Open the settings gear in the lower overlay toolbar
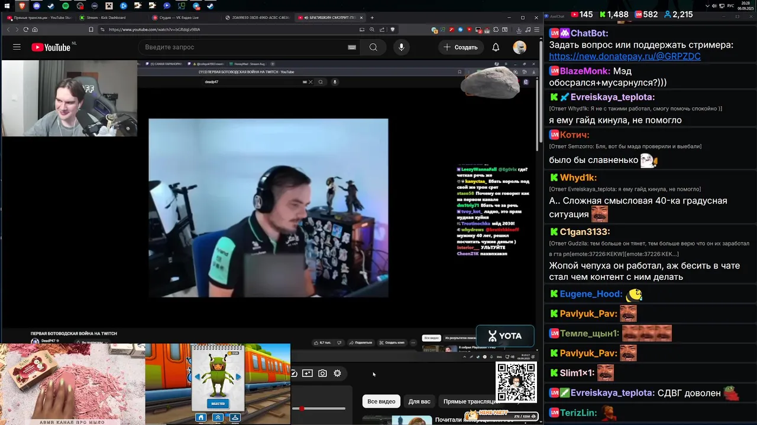 point(337,373)
